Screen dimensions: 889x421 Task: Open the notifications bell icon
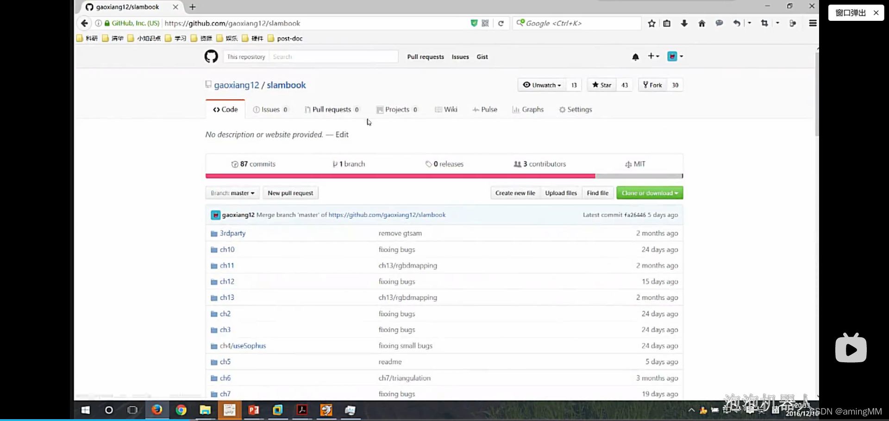[x=635, y=57]
